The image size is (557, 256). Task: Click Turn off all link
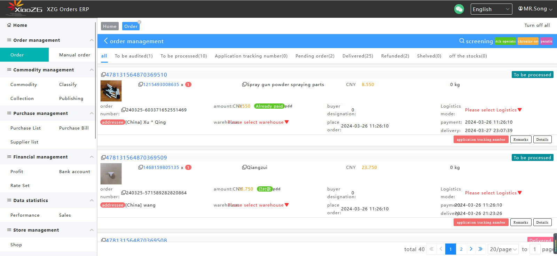537,25
